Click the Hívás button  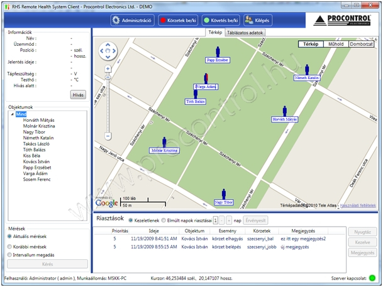[x=78, y=95]
